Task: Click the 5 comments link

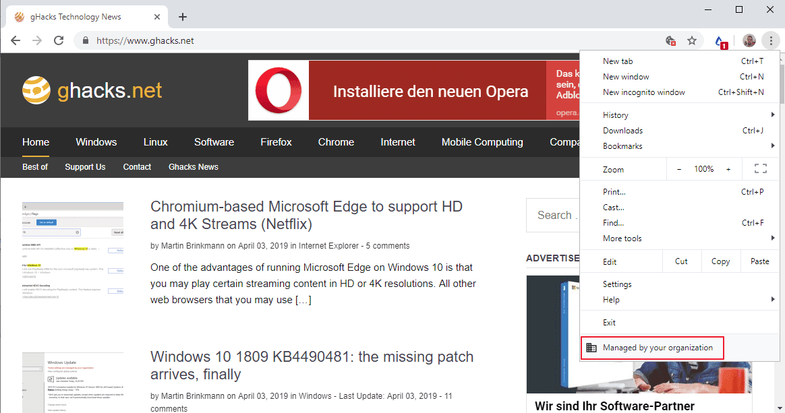Action: tap(388, 246)
